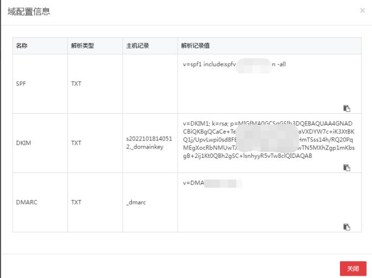Click the 解析记录值 column header
Image resolution: width=372 pixels, height=278 pixels.
pyautogui.click(x=195, y=46)
